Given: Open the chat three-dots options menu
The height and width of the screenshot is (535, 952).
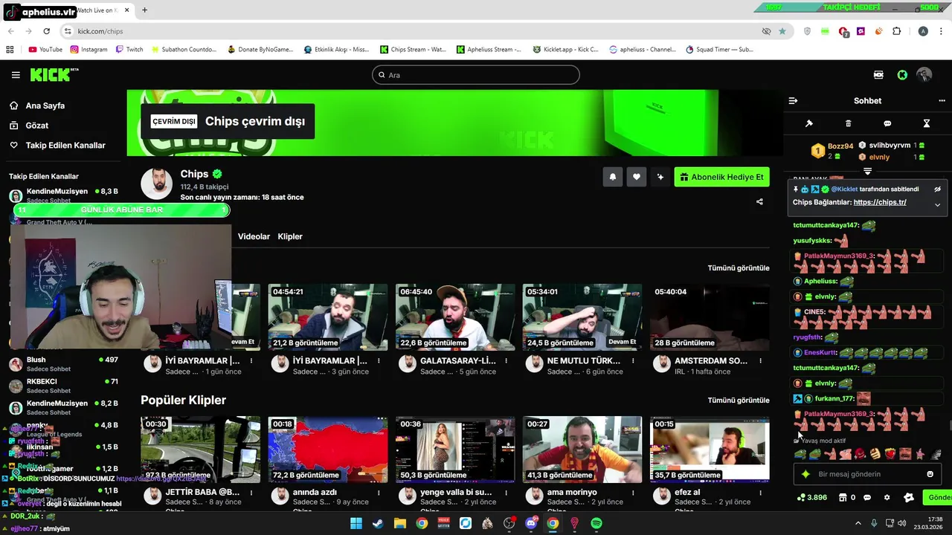Looking at the screenshot, I should pos(942,101).
